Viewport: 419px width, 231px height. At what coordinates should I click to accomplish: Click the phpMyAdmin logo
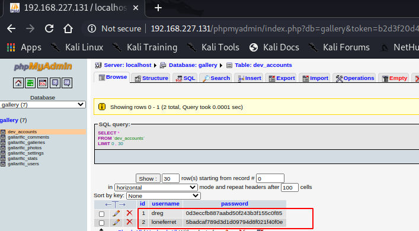click(43, 66)
